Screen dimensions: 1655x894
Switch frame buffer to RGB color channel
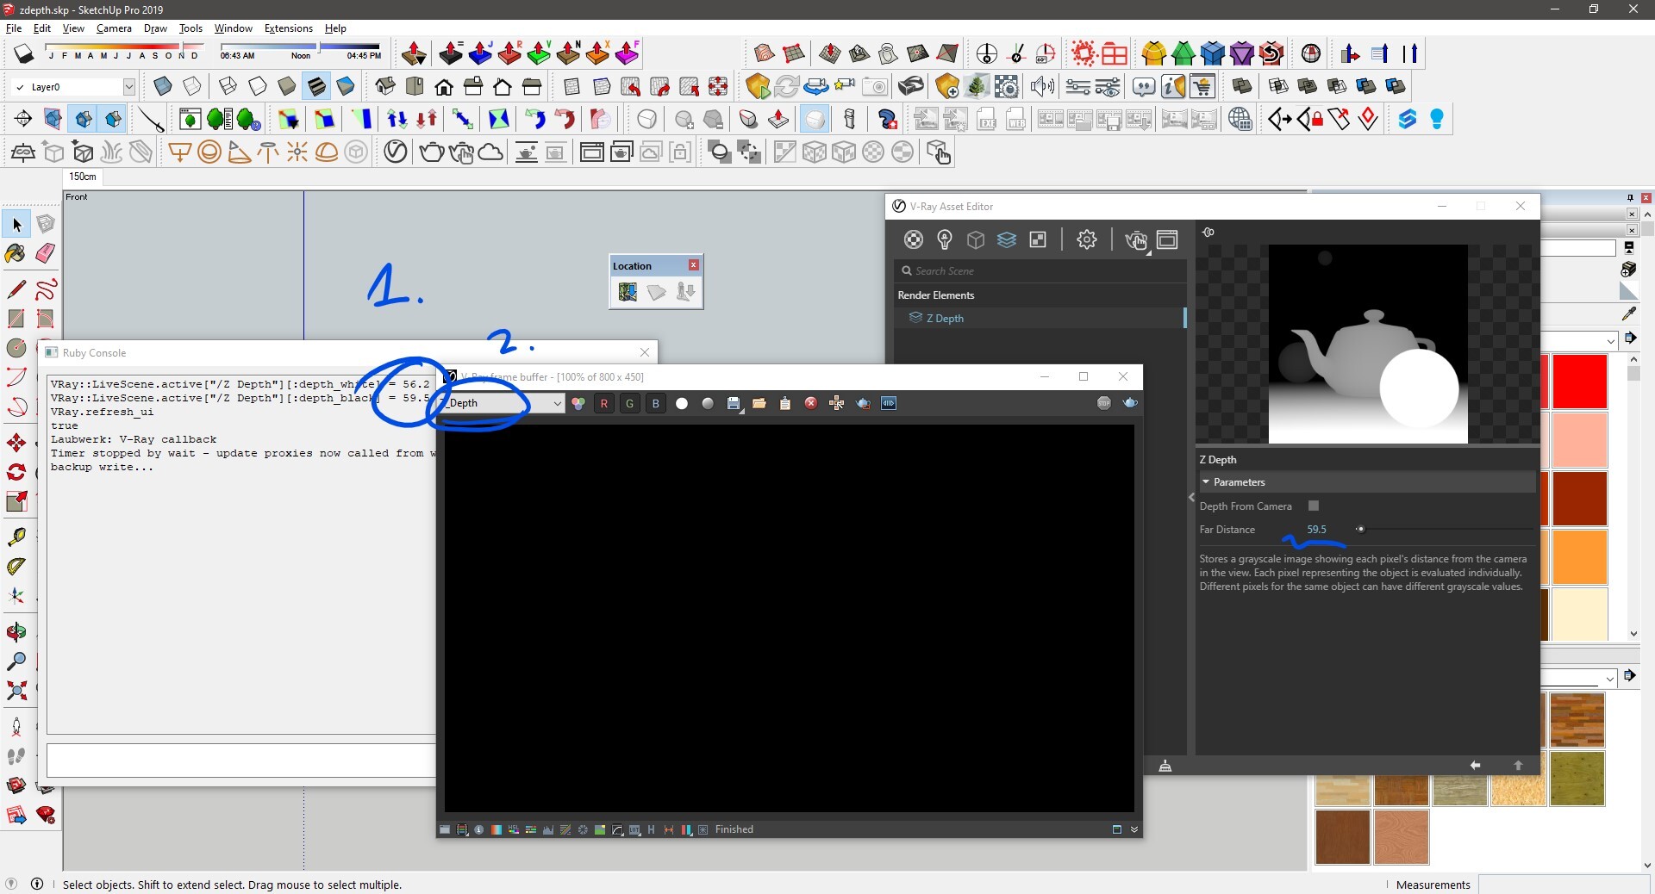click(578, 403)
